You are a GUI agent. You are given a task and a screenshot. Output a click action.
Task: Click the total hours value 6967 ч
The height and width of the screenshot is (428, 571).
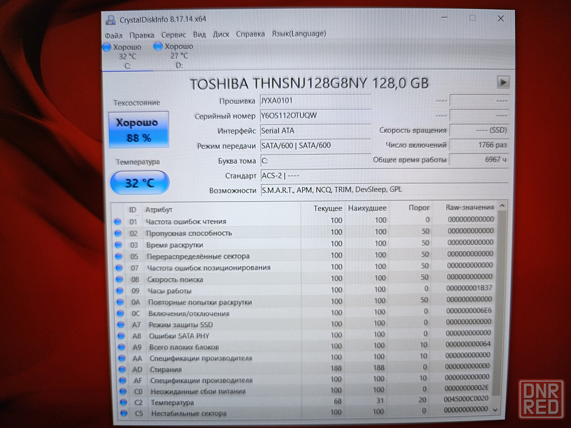coord(478,159)
